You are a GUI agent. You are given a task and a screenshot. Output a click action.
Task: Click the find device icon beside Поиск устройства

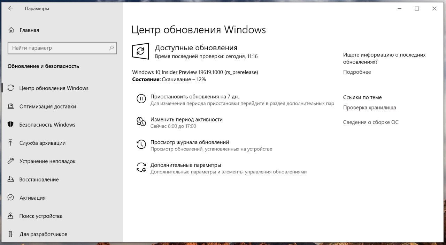pyautogui.click(x=11, y=216)
